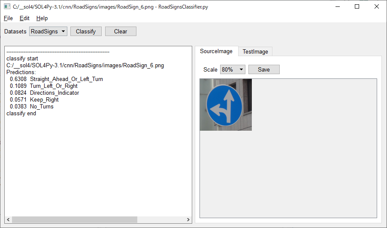Image resolution: width=387 pixels, height=228 pixels.
Task: Open the File menu
Action: pyautogui.click(x=8, y=18)
